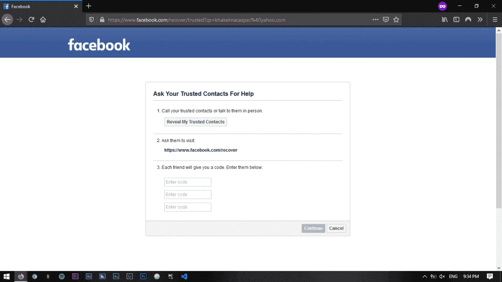This screenshot has height=282, width=502.
Task: Open the Windows notification center icon
Action: click(490, 277)
